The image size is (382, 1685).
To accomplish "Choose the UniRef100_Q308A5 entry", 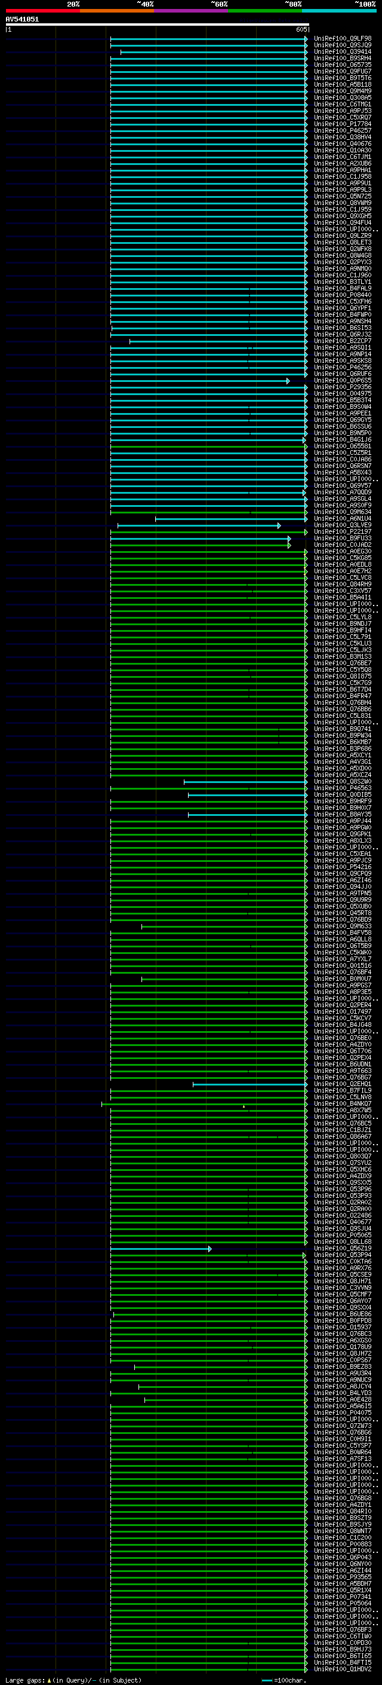I will (342, 97).
